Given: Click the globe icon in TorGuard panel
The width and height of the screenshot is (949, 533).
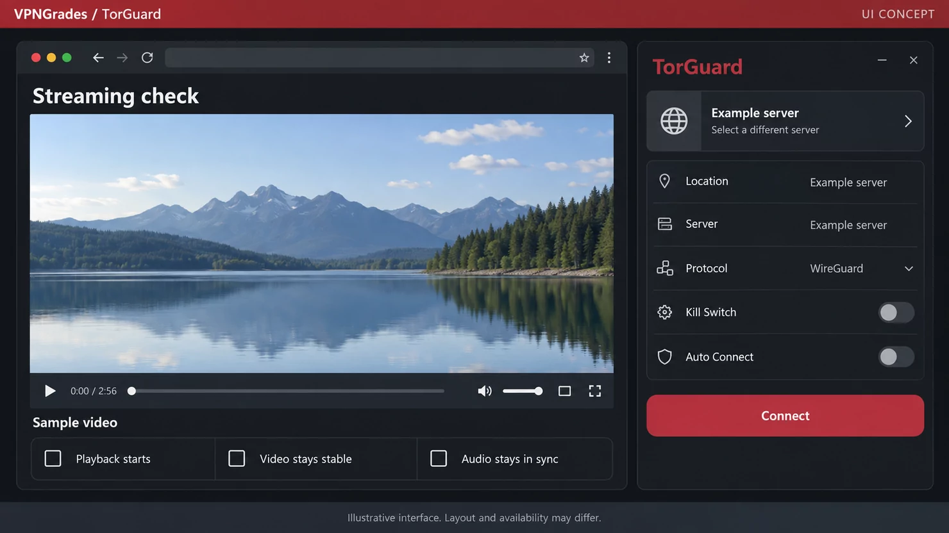Looking at the screenshot, I should 674,121.
